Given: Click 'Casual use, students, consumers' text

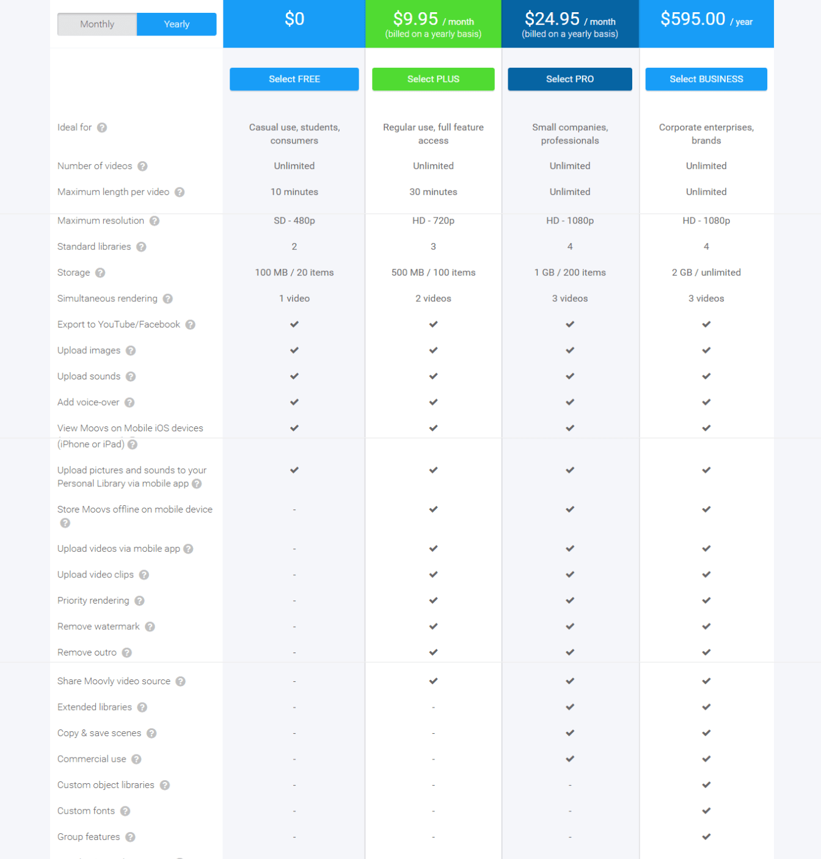Looking at the screenshot, I should [x=294, y=134].
